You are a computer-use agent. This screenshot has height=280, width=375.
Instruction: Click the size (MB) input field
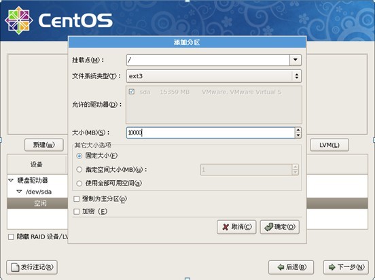coord(211,133)
